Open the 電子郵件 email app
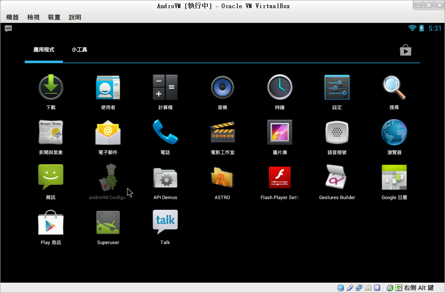The height and width of the screenshot is (293, 445). [108, 137]
